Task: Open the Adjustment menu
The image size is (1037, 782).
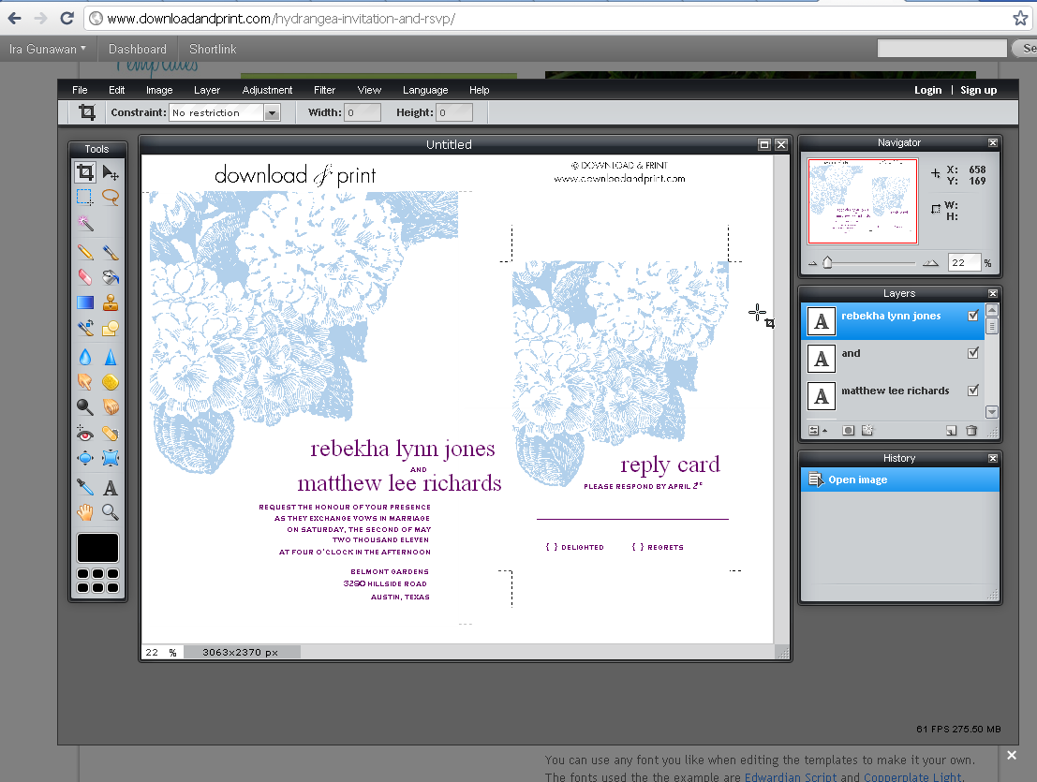Action: [267, 90]
